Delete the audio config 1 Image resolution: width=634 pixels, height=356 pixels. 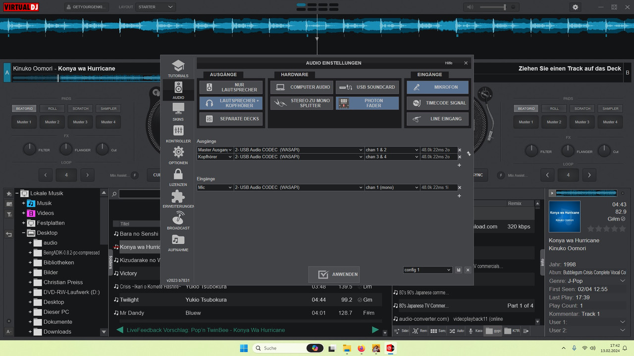pyautogui.click(x=468, y=270)
